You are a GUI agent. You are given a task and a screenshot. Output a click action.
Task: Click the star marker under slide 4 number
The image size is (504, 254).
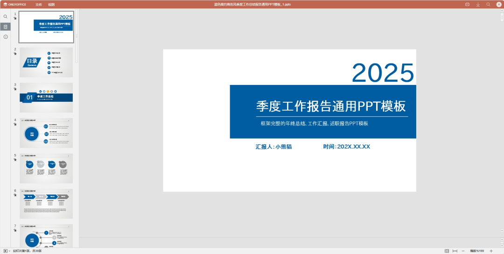tap(15, 124)
